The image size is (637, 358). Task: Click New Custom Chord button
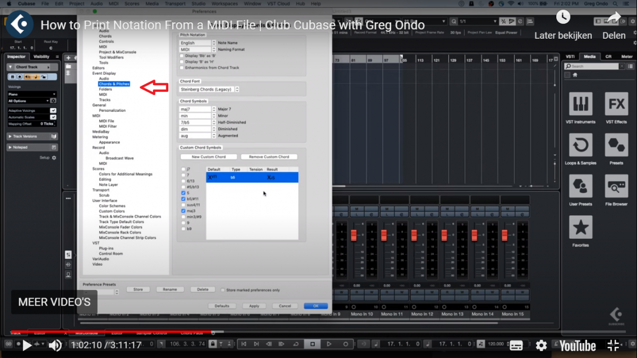pyautogui.click(x=209, y=157)
